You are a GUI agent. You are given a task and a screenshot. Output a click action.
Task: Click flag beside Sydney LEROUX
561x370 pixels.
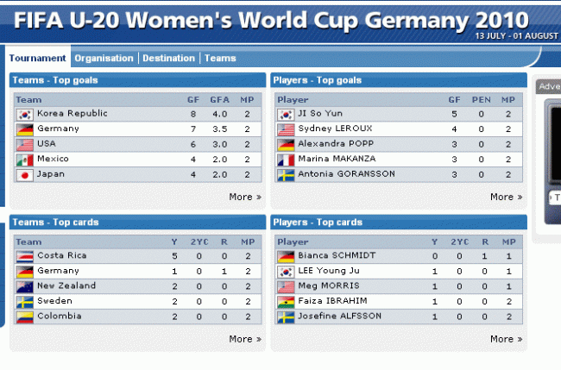(286, 129)
